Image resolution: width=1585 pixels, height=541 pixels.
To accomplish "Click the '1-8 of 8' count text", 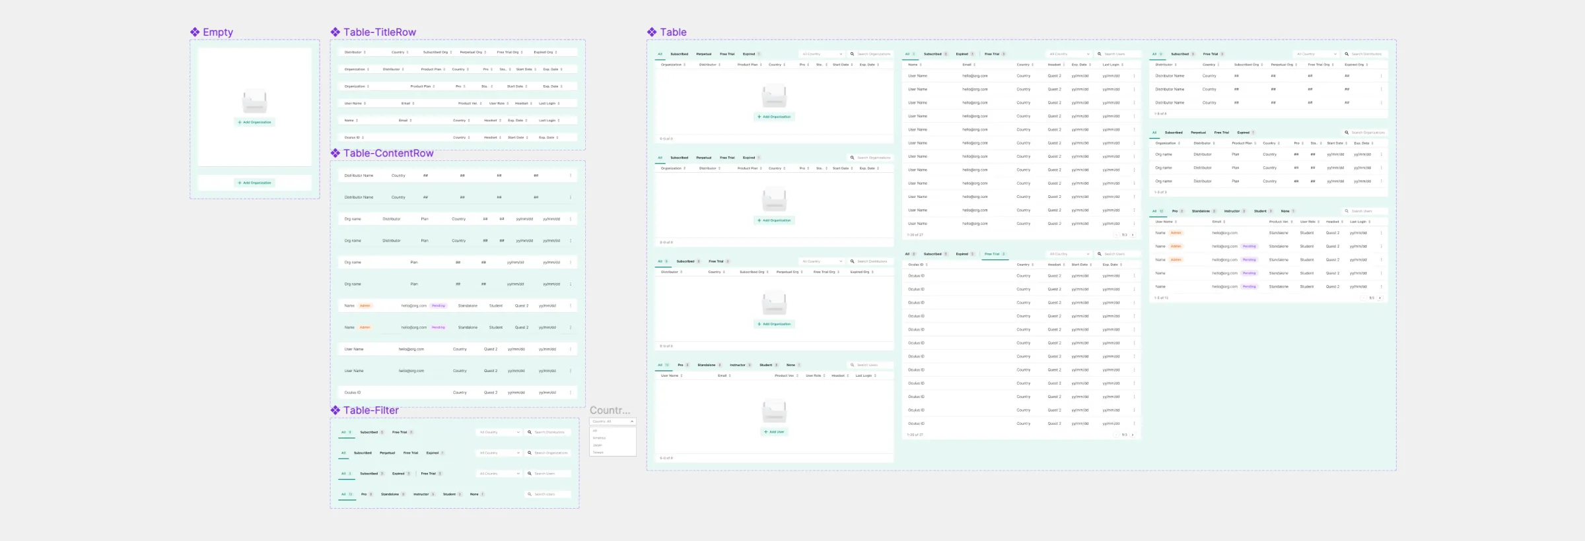I will tap(1160, 113).
